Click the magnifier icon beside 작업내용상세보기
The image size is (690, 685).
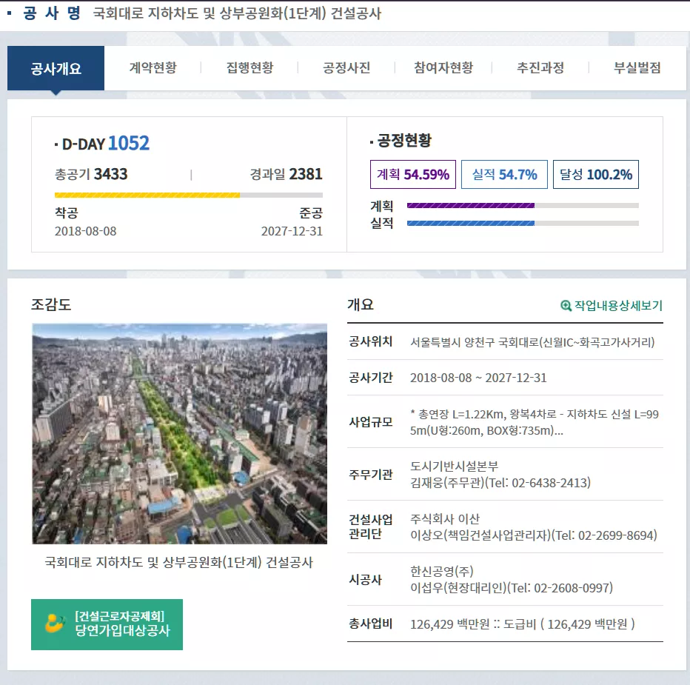click(566, 306)
